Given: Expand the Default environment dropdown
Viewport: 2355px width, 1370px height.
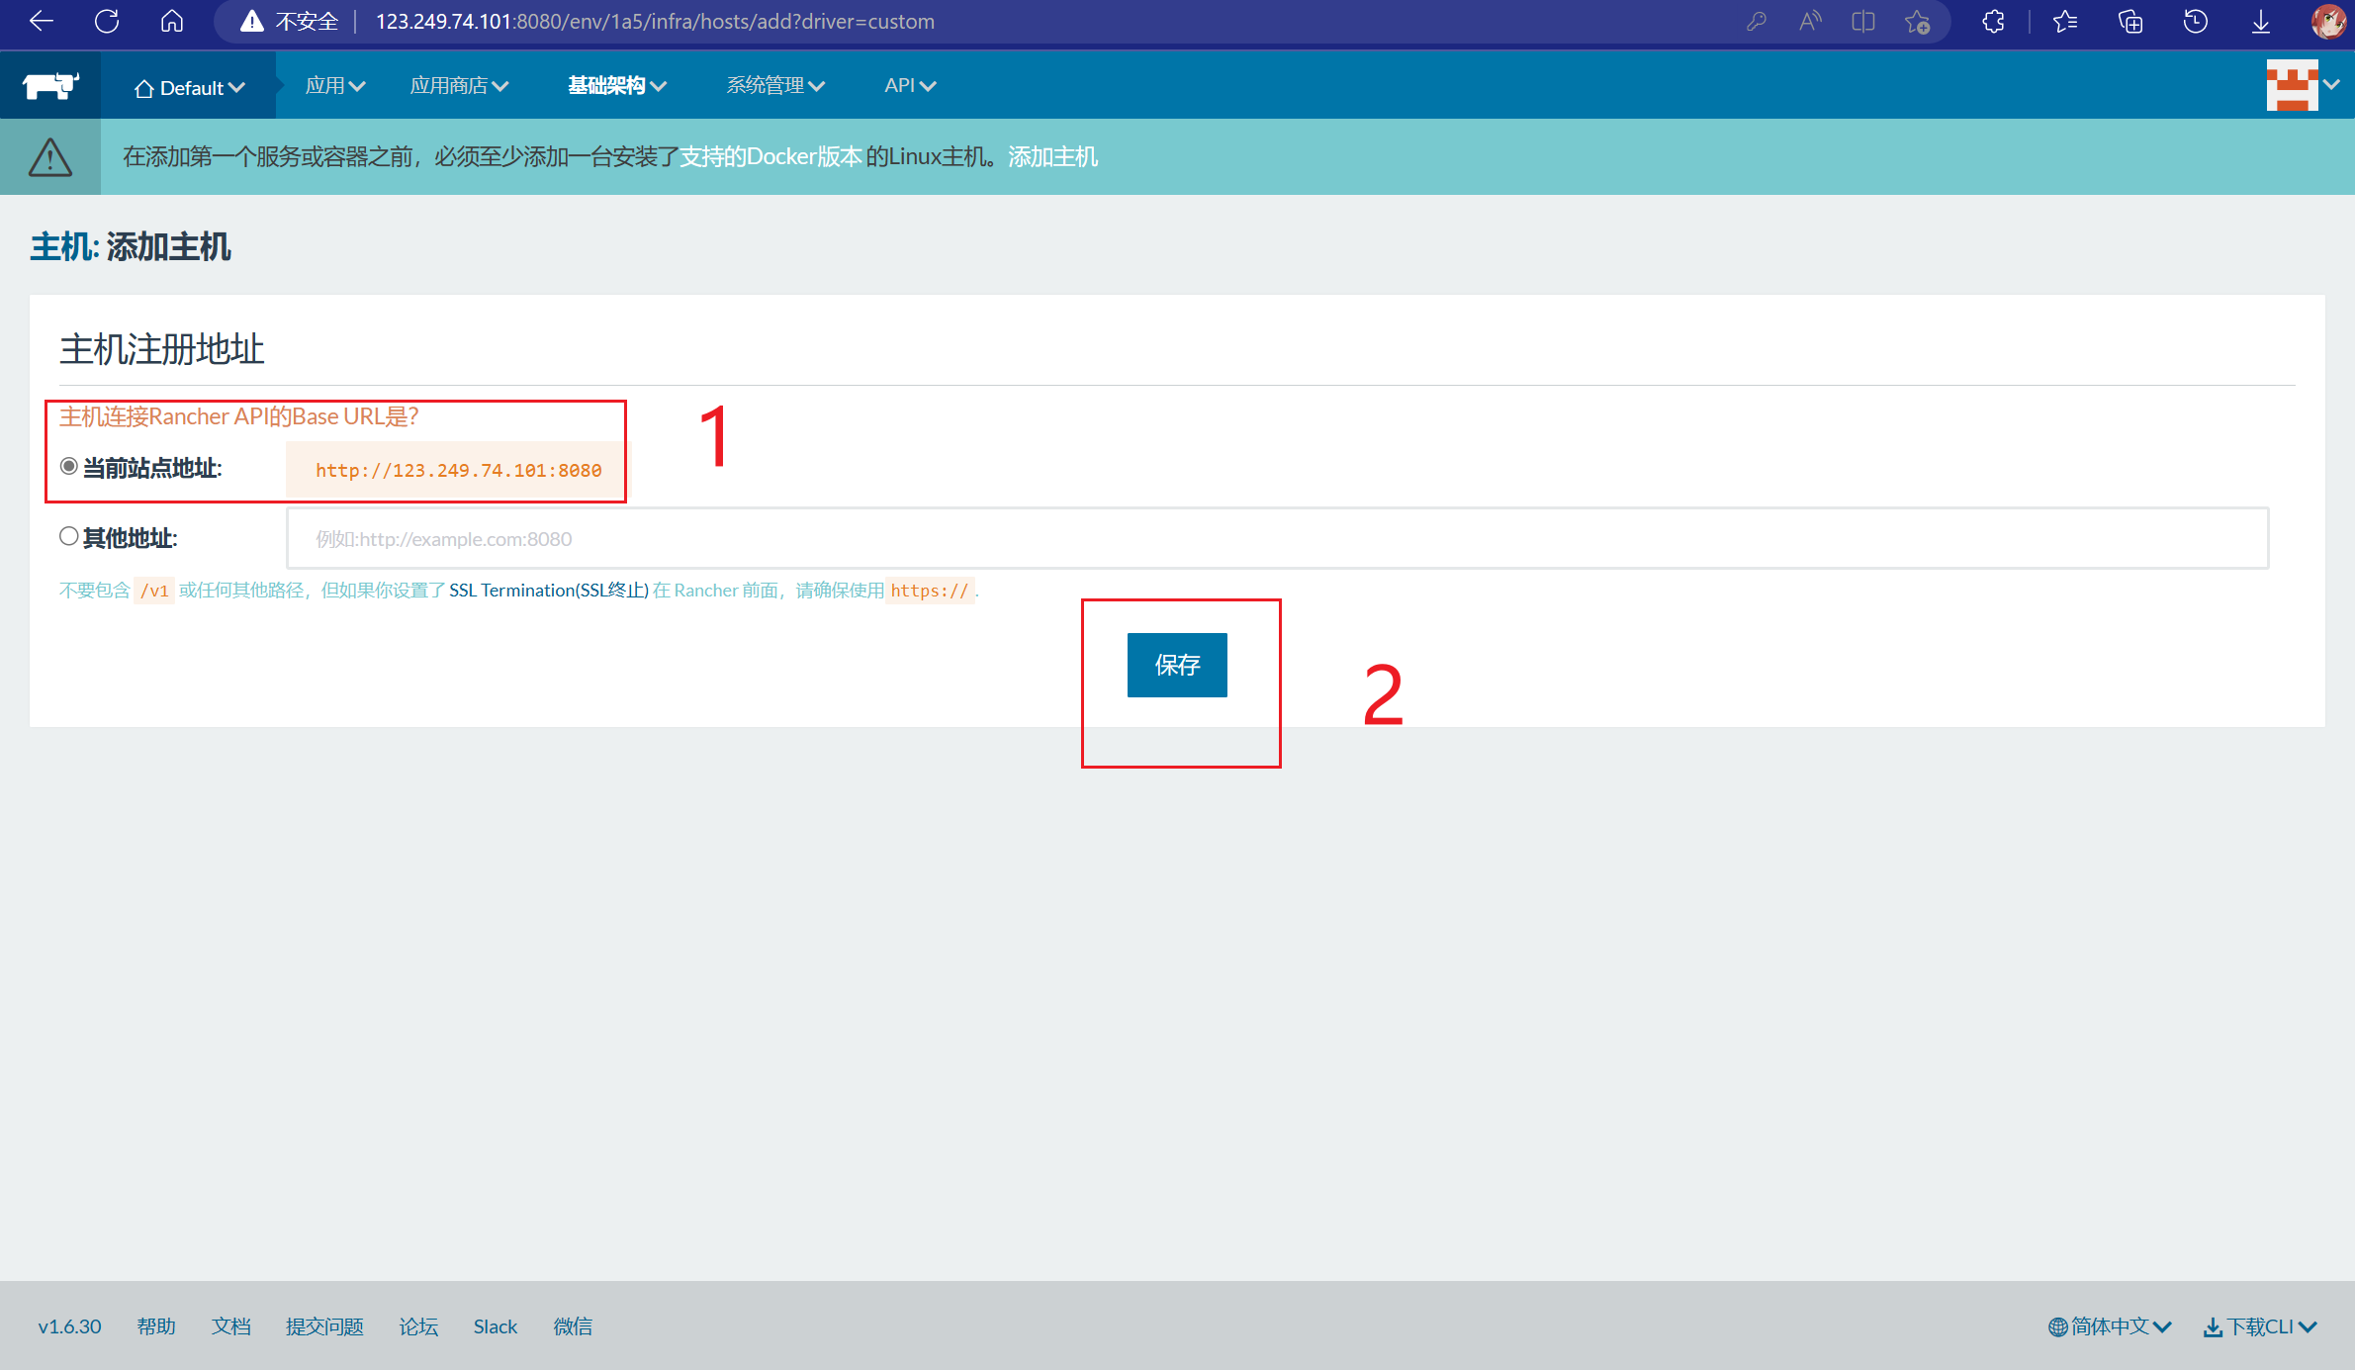Looking at the screenshot, I should (x=189, y=88).
